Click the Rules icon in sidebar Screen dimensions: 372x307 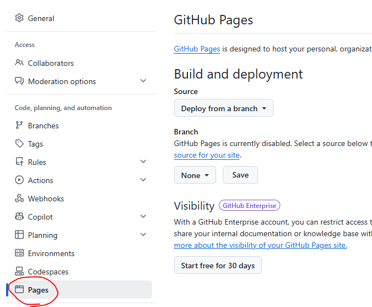[19, 162]
